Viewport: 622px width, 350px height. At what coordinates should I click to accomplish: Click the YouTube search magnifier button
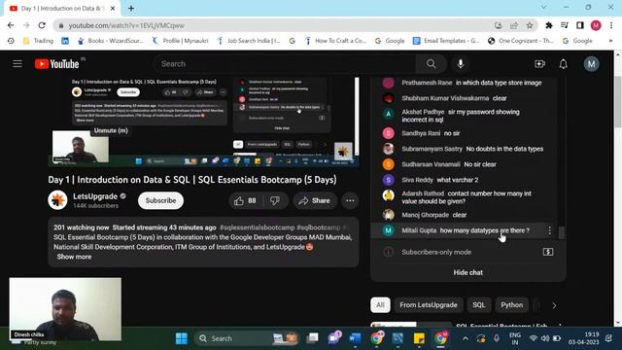tap(431, 63)
